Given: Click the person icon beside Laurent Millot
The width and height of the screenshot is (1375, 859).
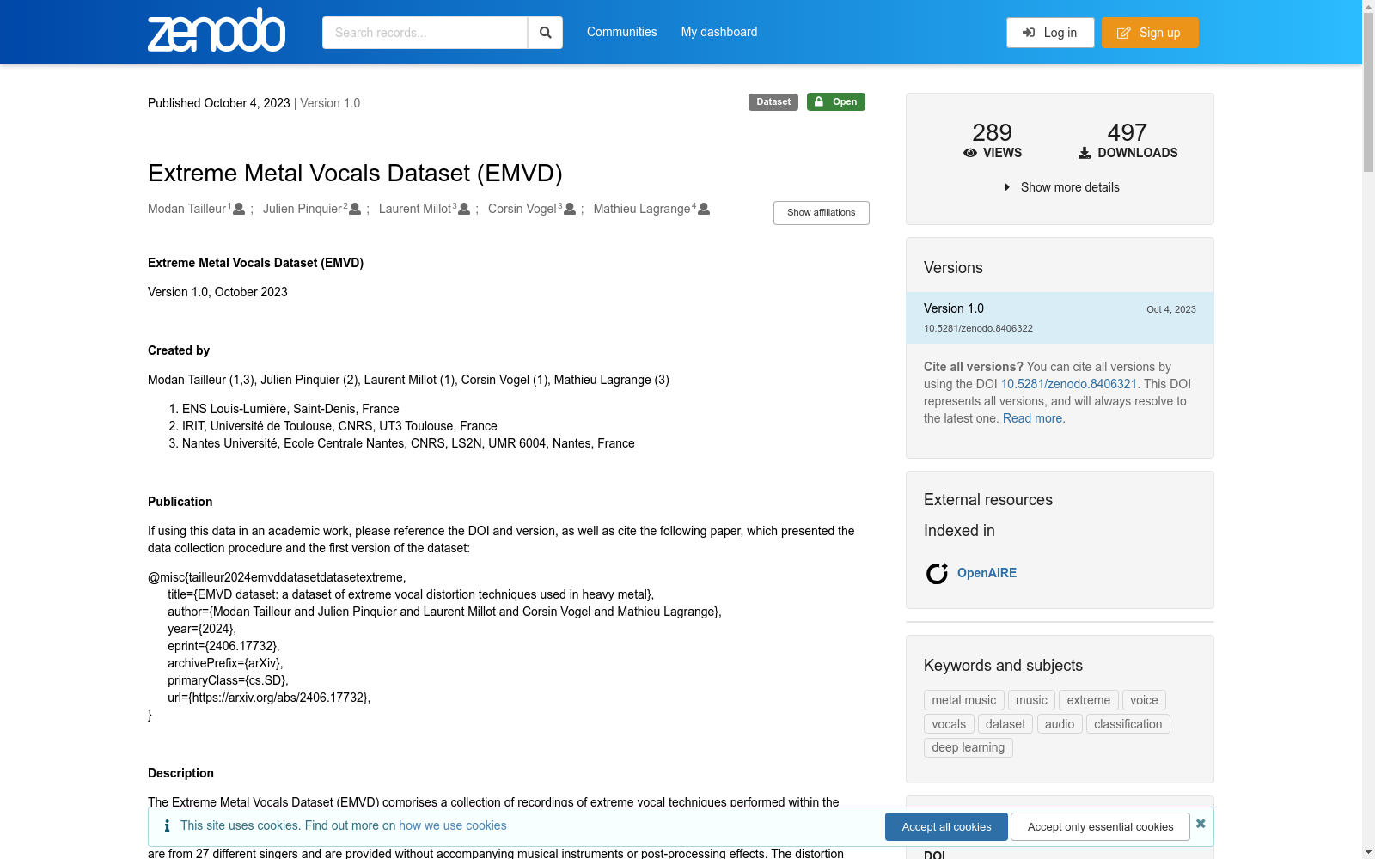Looking at the screenshot, I should tap(464, 209).
